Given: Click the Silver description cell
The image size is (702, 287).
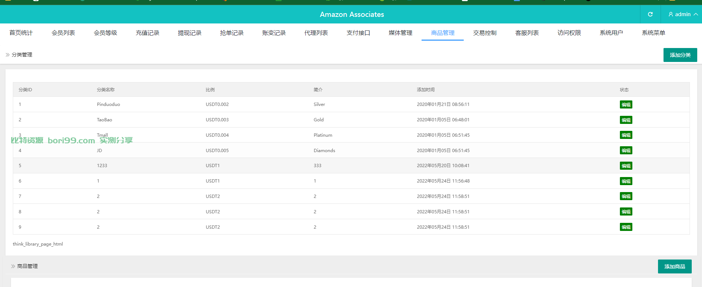Looking at the screenshot, I should point(319,104).
